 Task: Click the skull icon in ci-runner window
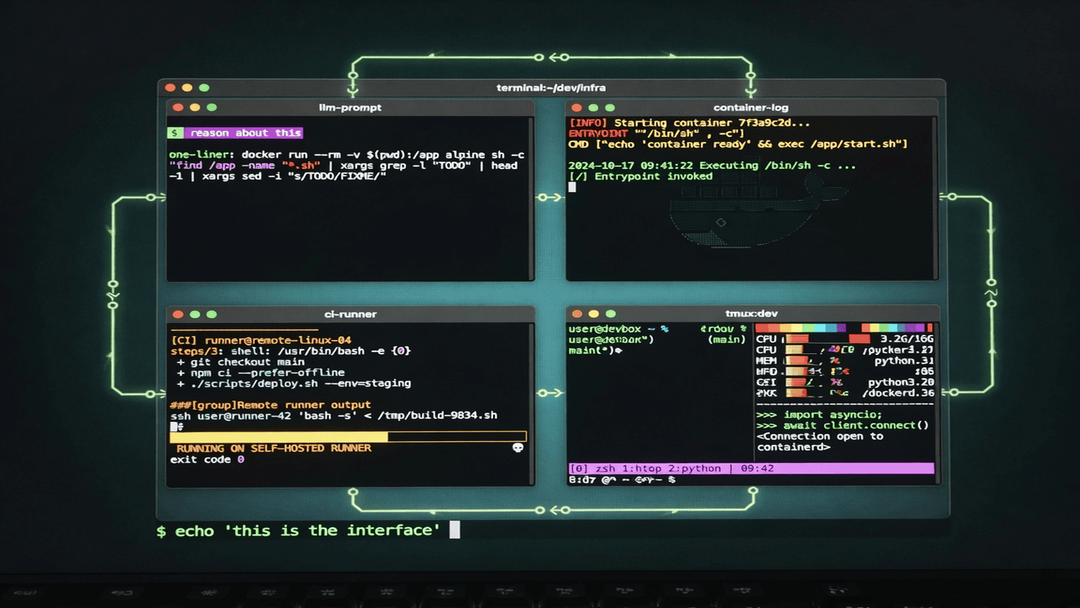(x=518, y=448)
